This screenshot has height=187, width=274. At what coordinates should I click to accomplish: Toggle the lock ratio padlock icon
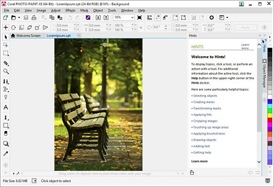pos(141,27)
